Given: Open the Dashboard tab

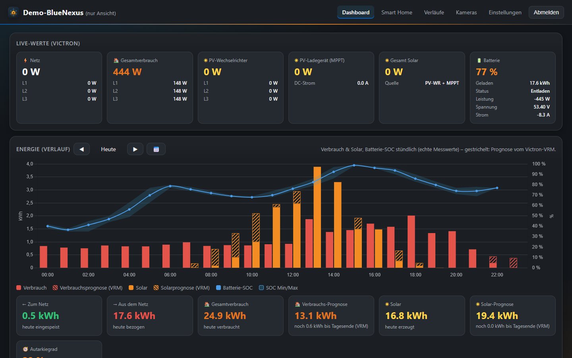Looking at the screenshot, I should pos(356,12).
